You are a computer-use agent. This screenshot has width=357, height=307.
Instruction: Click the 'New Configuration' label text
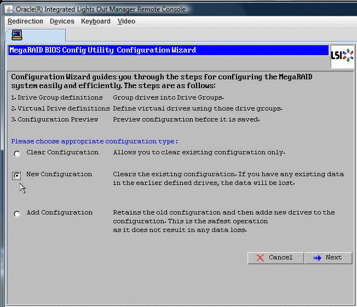(59, 174)
